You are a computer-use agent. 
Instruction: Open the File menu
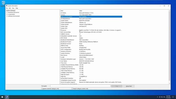pyautogui.click(x=7, y=8)
